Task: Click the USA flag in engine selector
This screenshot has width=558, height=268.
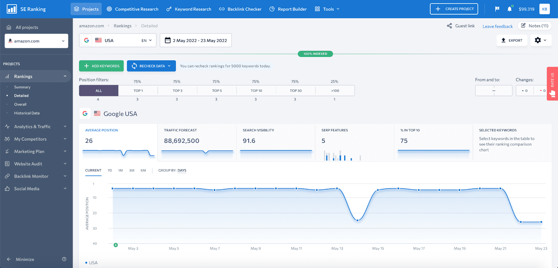Action: tap(98, 40)
